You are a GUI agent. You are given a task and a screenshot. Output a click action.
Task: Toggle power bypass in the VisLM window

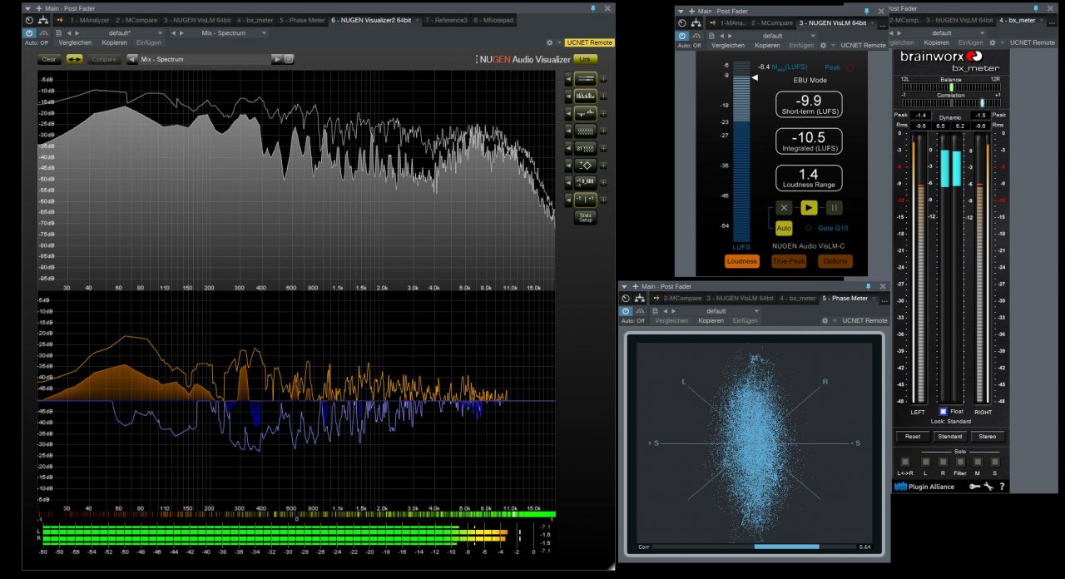[x=683, y=36]
